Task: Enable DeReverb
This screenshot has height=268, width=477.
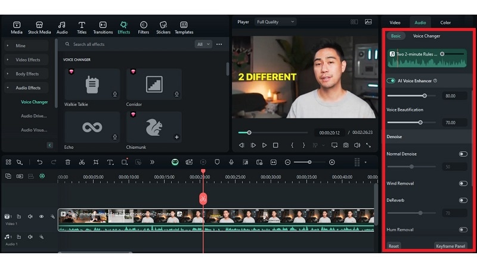Action: 463,201
